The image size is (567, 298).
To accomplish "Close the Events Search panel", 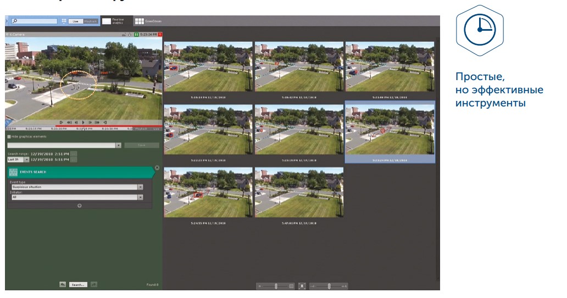I will pyautogui.click(x=157, y=168).
